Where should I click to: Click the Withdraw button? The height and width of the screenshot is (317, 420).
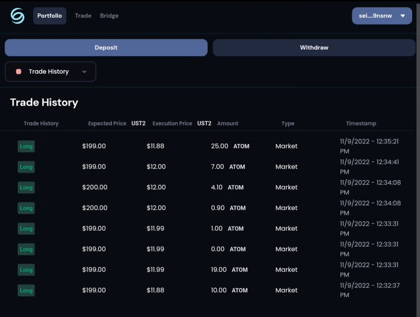[314, 48]
